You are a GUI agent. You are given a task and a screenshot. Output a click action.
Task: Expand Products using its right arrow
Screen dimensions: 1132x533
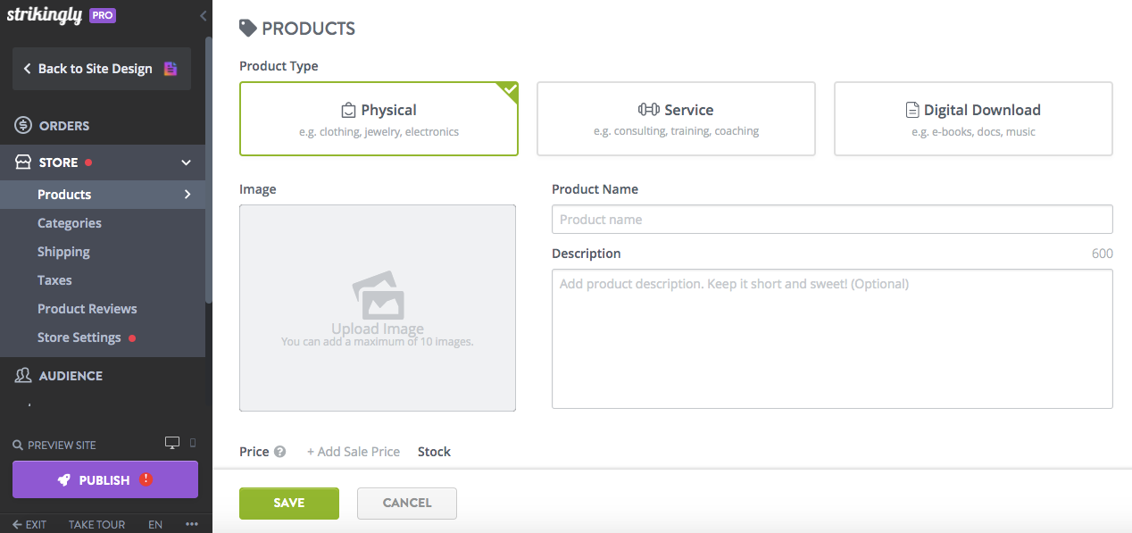click(x=187, y=194)
